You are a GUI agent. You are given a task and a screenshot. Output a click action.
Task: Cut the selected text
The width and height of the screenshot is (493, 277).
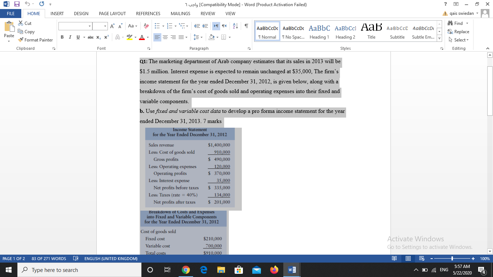click(x=25, y=23)
